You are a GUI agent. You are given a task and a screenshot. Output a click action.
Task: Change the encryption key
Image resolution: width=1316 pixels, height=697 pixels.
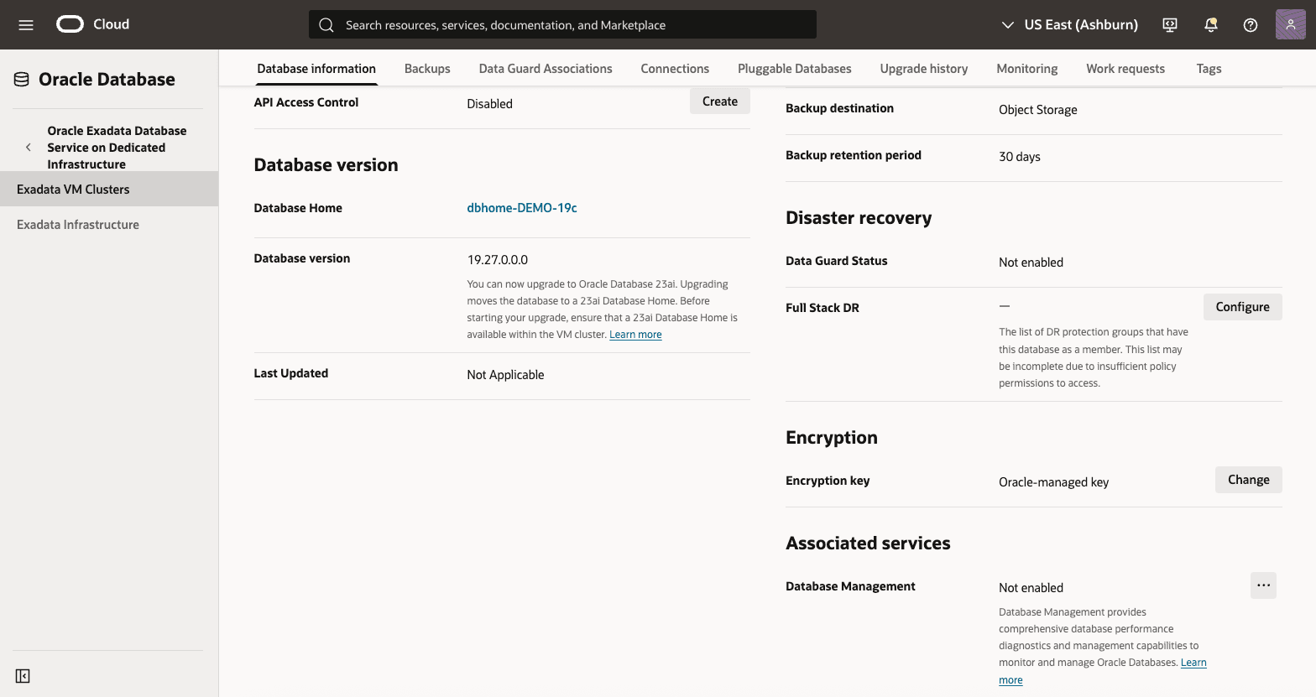pyautogui.click(x=1249, y=480)
